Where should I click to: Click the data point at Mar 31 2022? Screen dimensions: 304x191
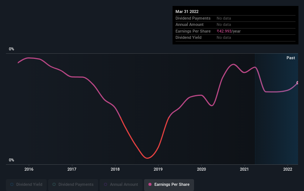298,83
